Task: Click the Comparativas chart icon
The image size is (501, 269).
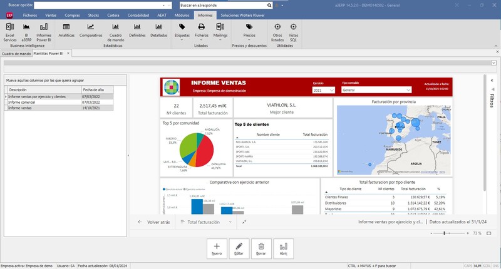Action: click(x=91, y=31)
